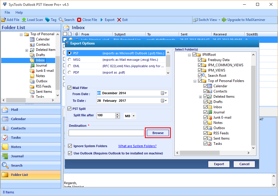Open the Folder List pane icon in sidebar

pos(5,175)
